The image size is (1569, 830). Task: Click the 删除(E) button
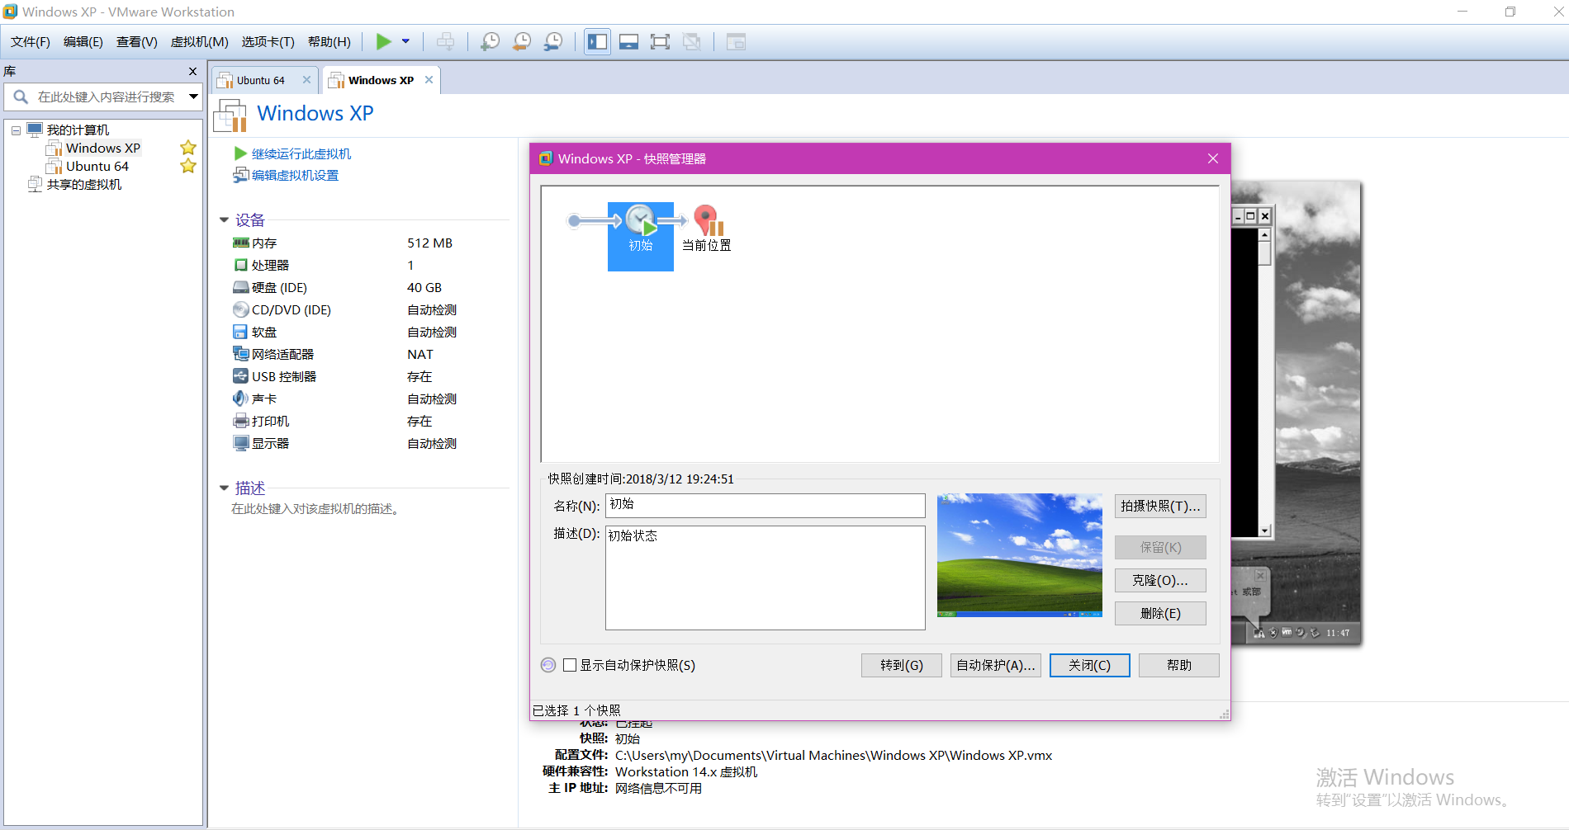click(x=1160, y=614)
